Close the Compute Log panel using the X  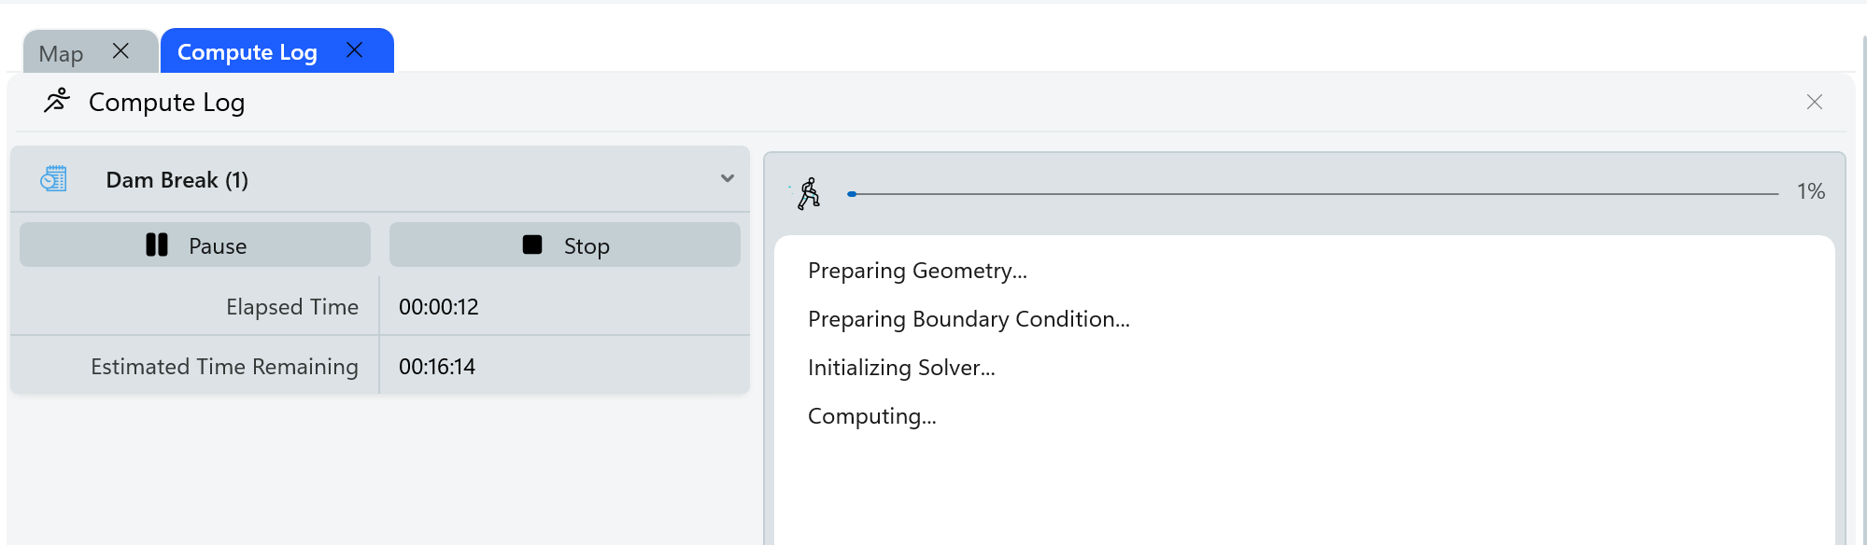tap(1814, 102)
